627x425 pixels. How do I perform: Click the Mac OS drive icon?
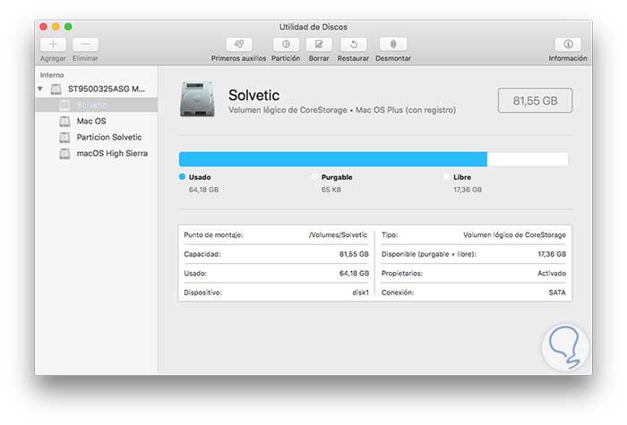(x=64, y=121)
